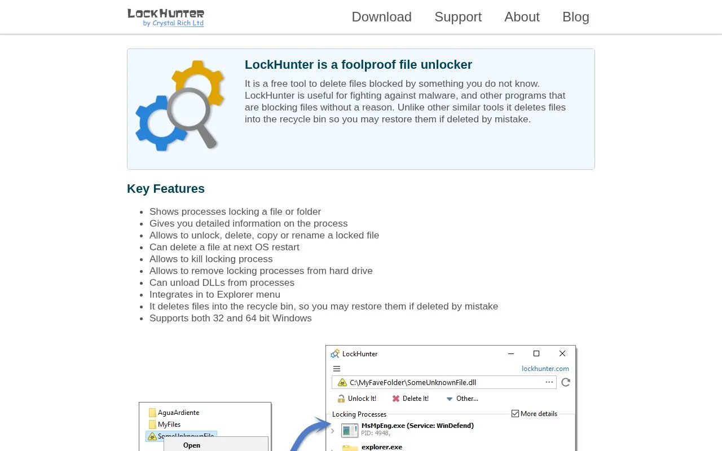Go to the Support page
Image resolution: width=722 pixels, height=451 pixels.
coord(458,17)
